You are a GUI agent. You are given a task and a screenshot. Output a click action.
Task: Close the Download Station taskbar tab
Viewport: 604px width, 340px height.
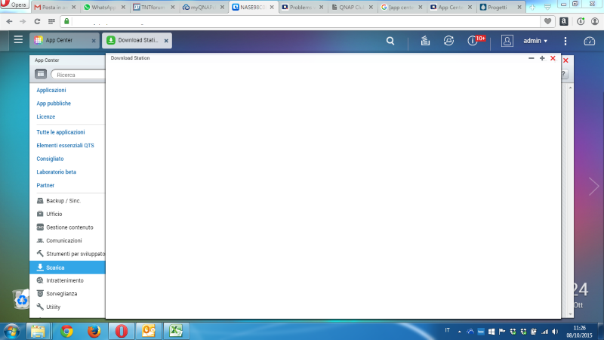pyautogui.click(x=166, y=41)
